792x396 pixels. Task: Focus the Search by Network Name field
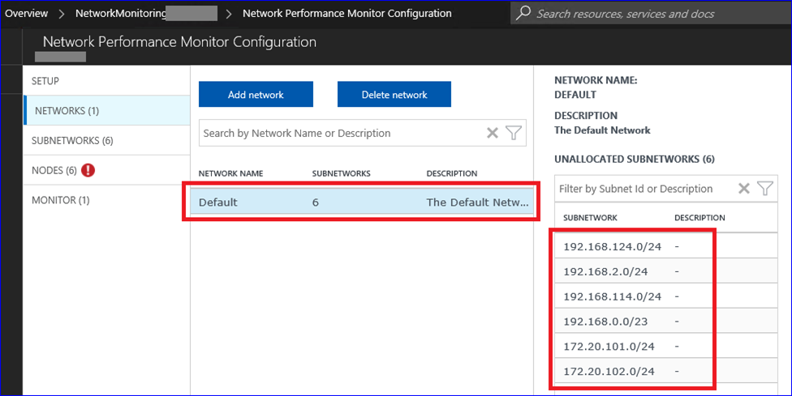point(341,133)
